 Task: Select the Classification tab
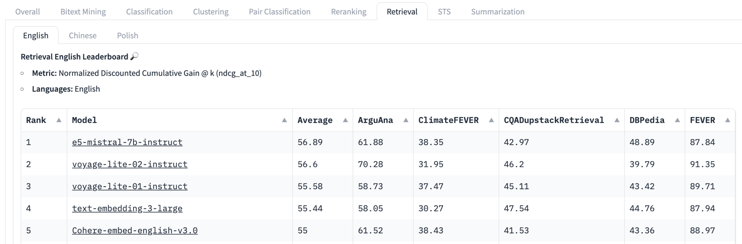[x=149, y=12]
